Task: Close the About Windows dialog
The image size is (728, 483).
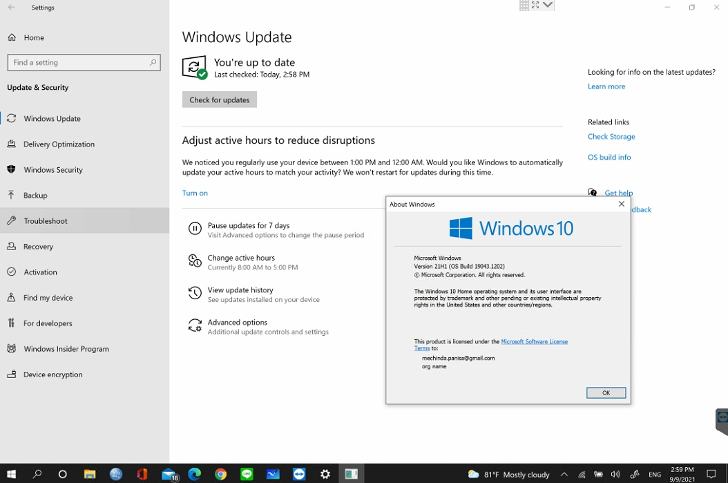Action: 621,204
